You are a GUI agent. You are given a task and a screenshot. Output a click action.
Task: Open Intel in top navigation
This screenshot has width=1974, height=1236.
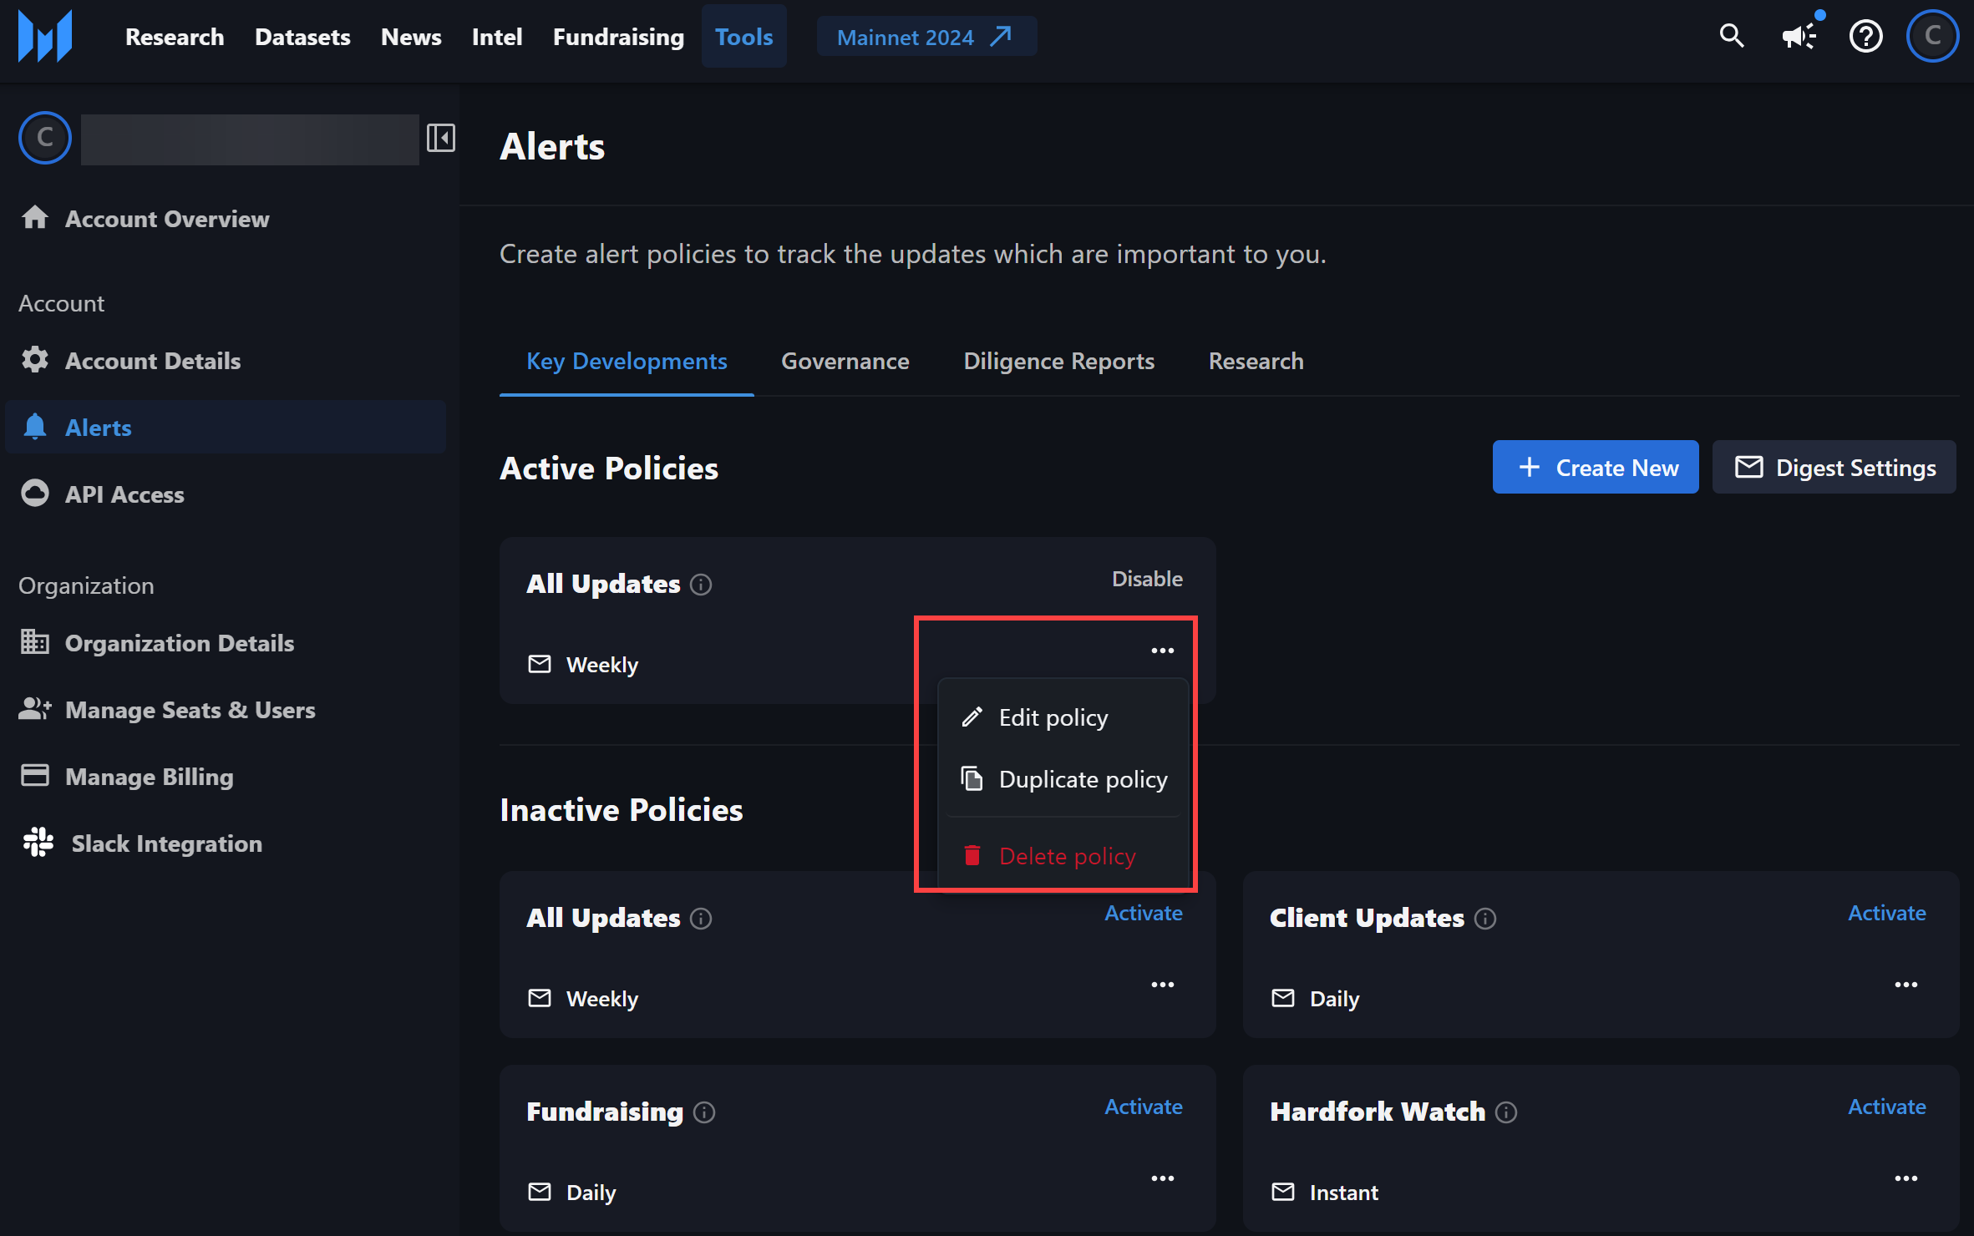pos(497,37)
